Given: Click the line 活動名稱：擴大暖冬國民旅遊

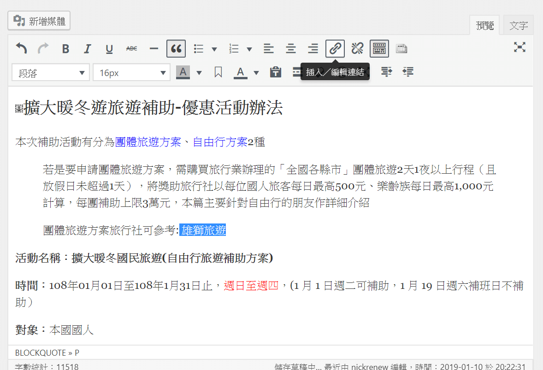Looking at the screenshot, I should point(144,258).
